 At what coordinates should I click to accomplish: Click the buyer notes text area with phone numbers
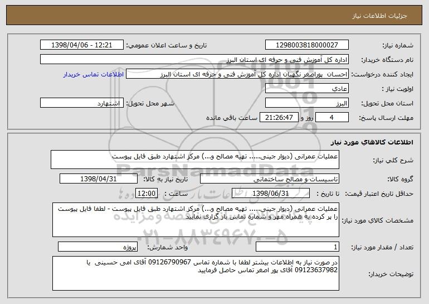[x=196, y=273]
